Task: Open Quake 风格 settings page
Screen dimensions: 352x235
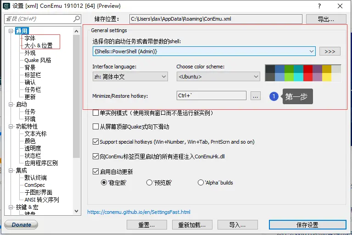Action: (x=38, y=60)
